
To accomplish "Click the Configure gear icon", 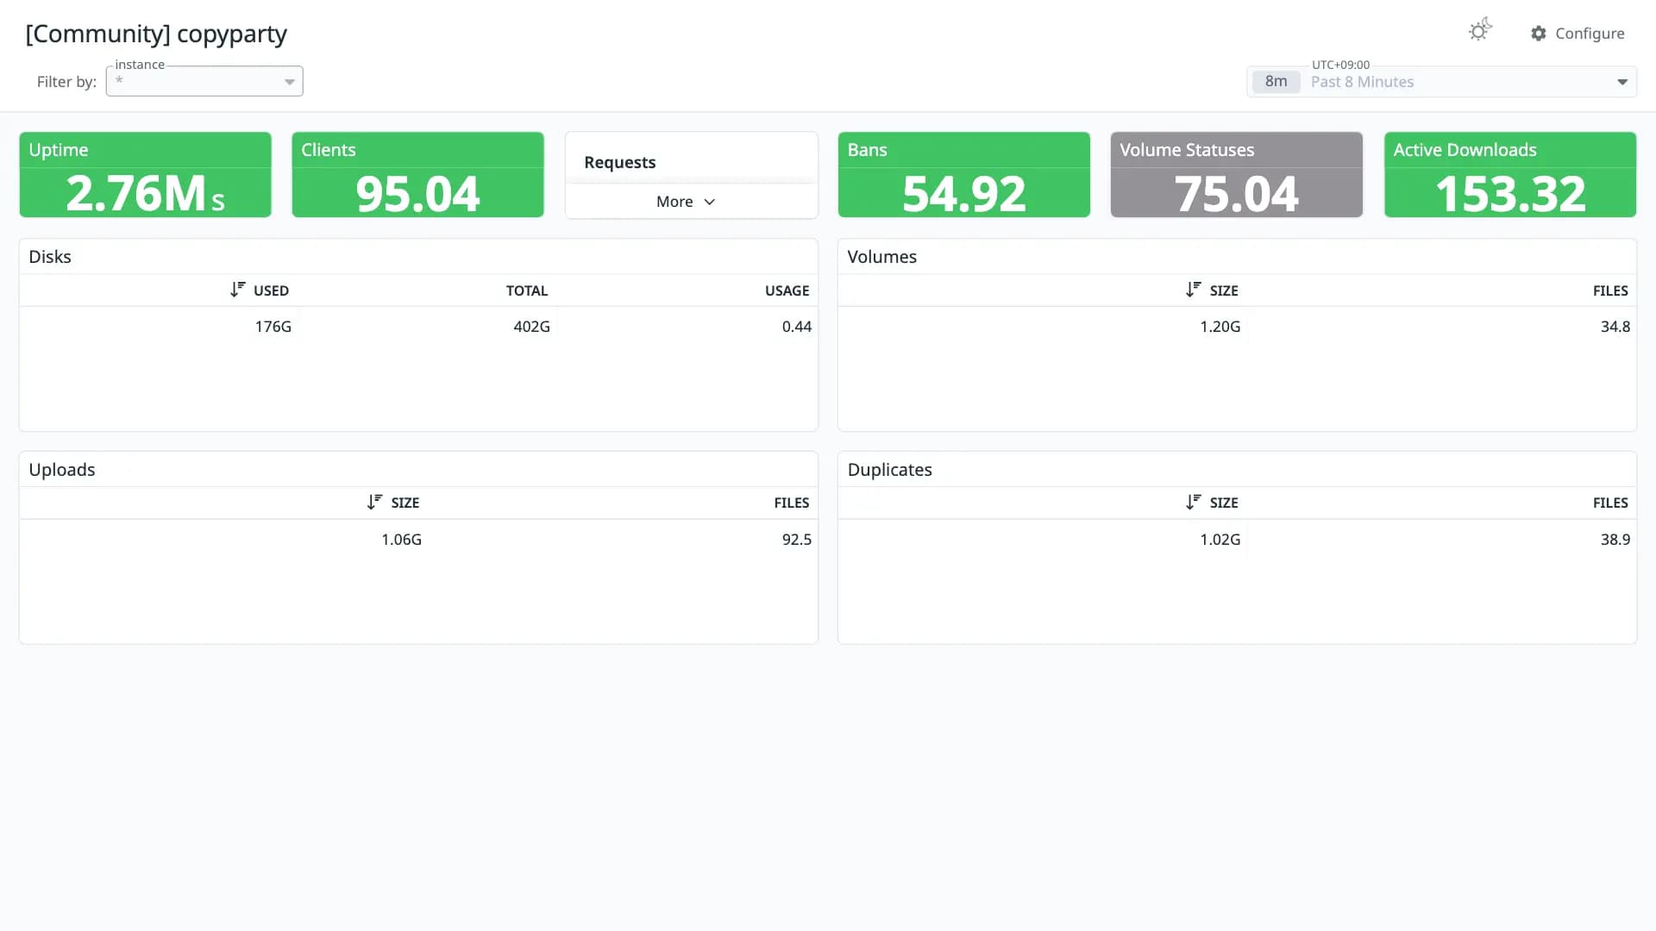I will tap(1539, 34).
